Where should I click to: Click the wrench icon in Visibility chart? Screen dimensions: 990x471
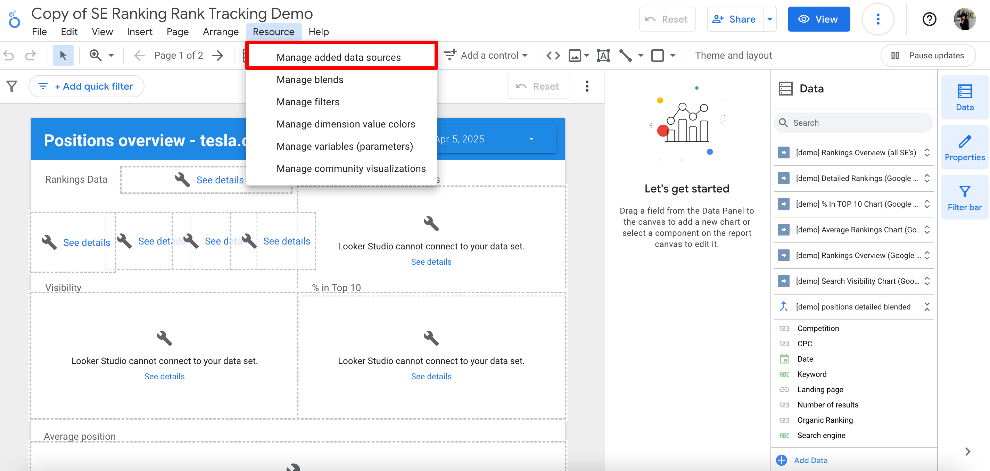pos(164,338)
